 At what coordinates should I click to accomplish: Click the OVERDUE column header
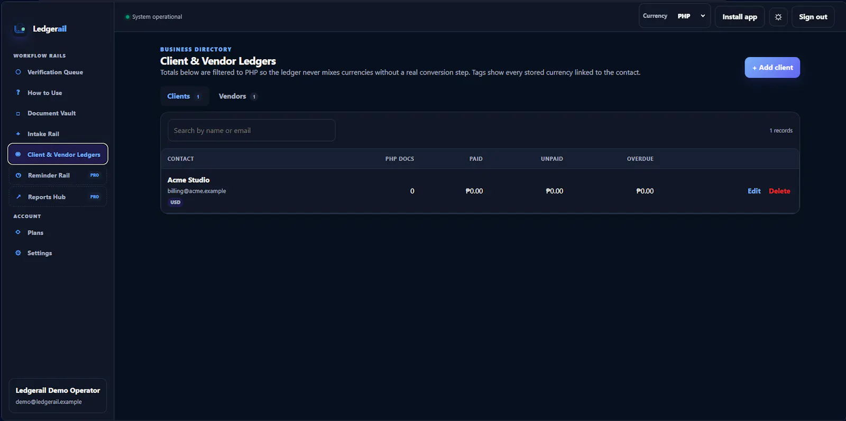(x=640, y=159)
